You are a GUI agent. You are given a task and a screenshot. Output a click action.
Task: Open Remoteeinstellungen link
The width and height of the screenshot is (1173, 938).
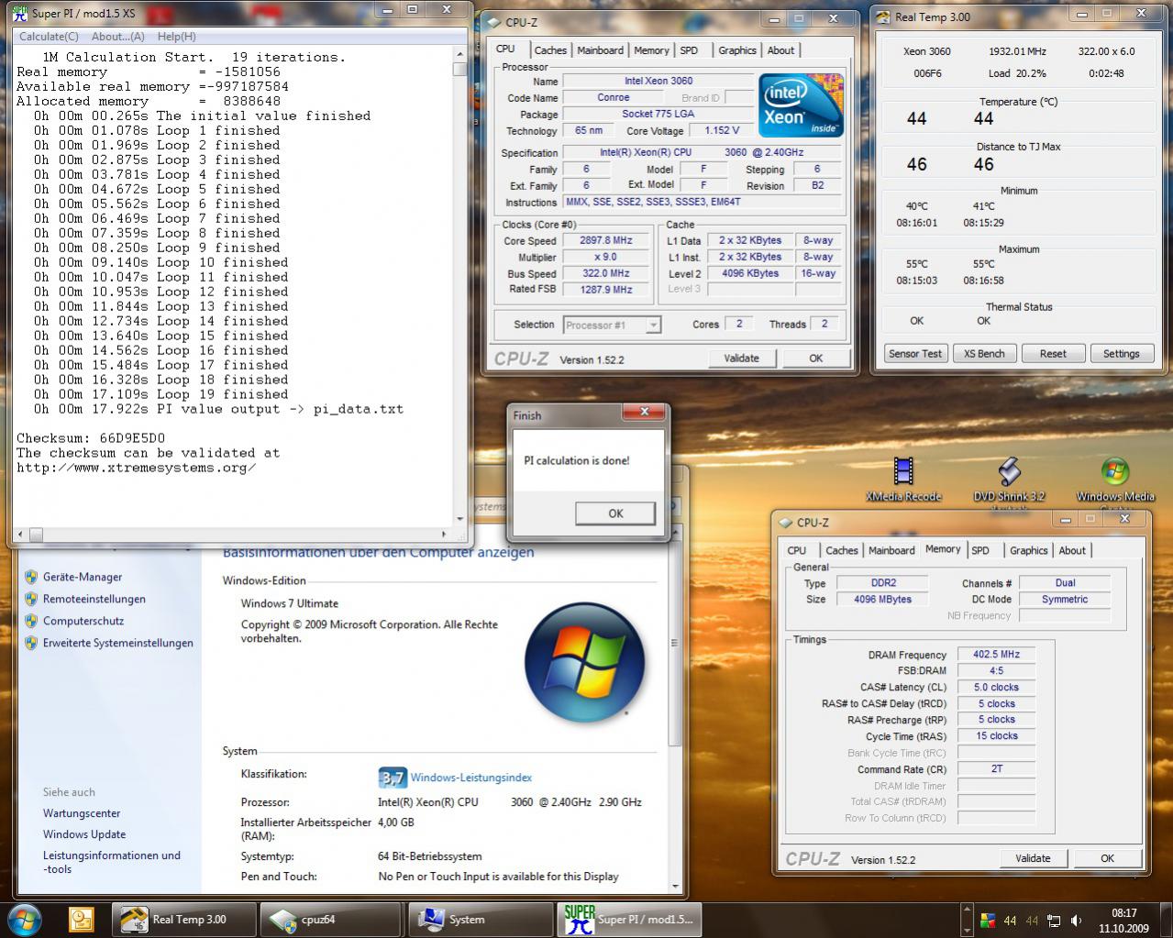pos(94,599)
